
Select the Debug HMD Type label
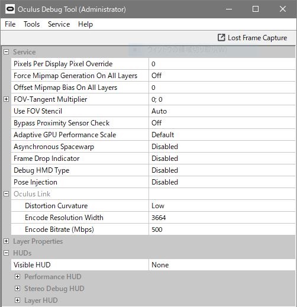click(41, 170)
